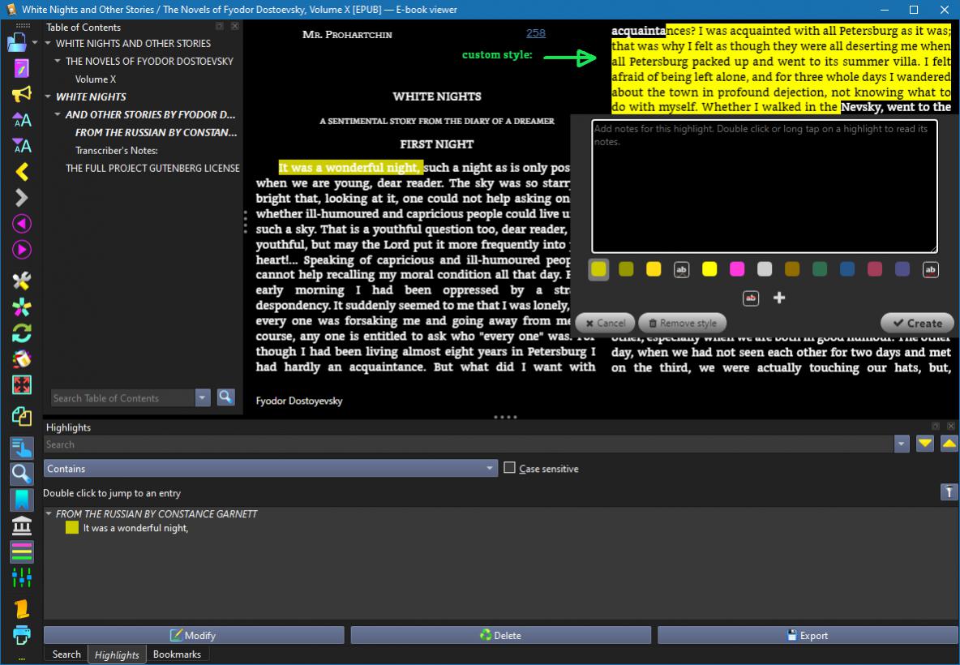The width and height of the screenshot is (960, 665).
Task: Open viewer preferences via wrench and screwdriver icon
Action: point(21,281)
